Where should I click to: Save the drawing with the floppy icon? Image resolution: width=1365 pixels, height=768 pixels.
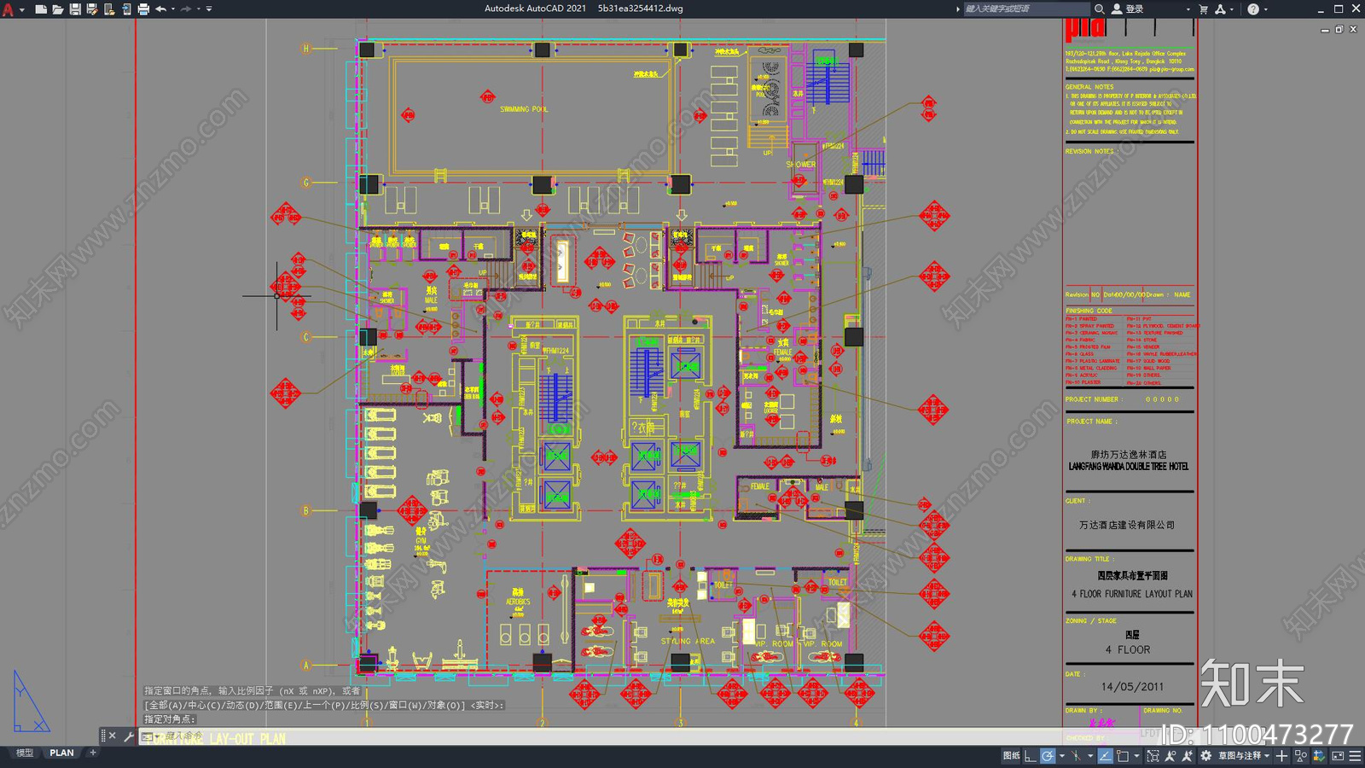(75, 9)
